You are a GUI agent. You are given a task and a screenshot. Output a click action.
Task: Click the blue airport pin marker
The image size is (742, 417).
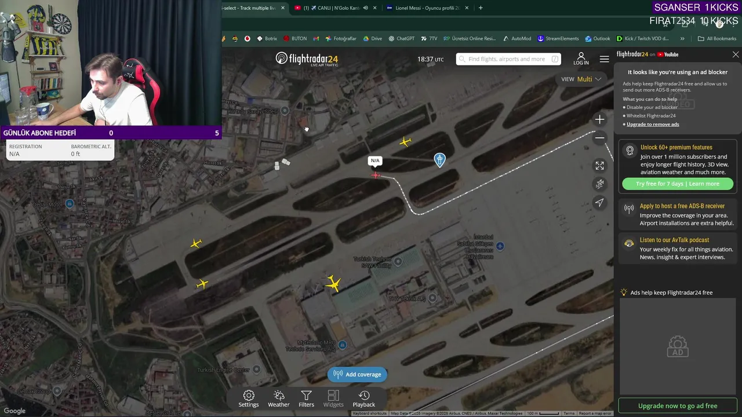(440, 160)
